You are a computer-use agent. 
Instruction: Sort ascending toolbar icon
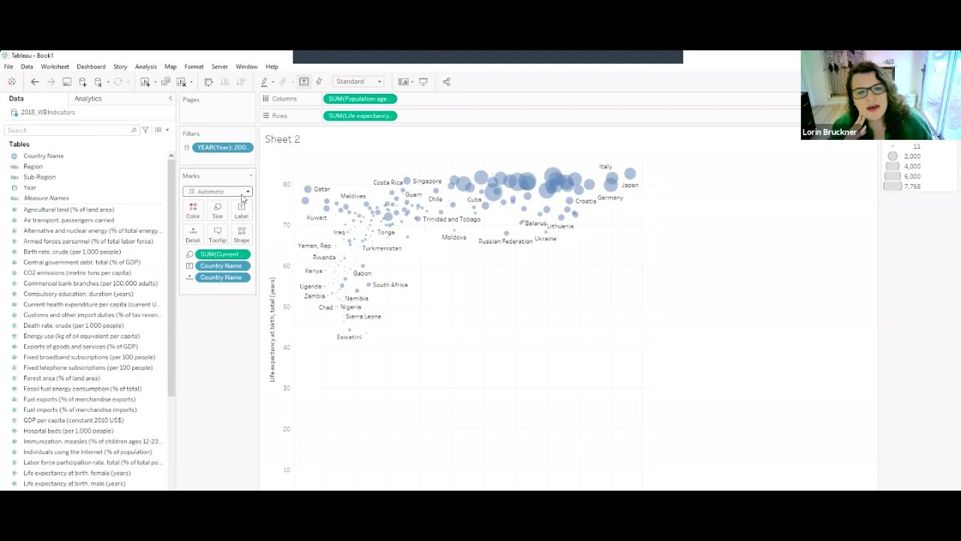point(224,82)
